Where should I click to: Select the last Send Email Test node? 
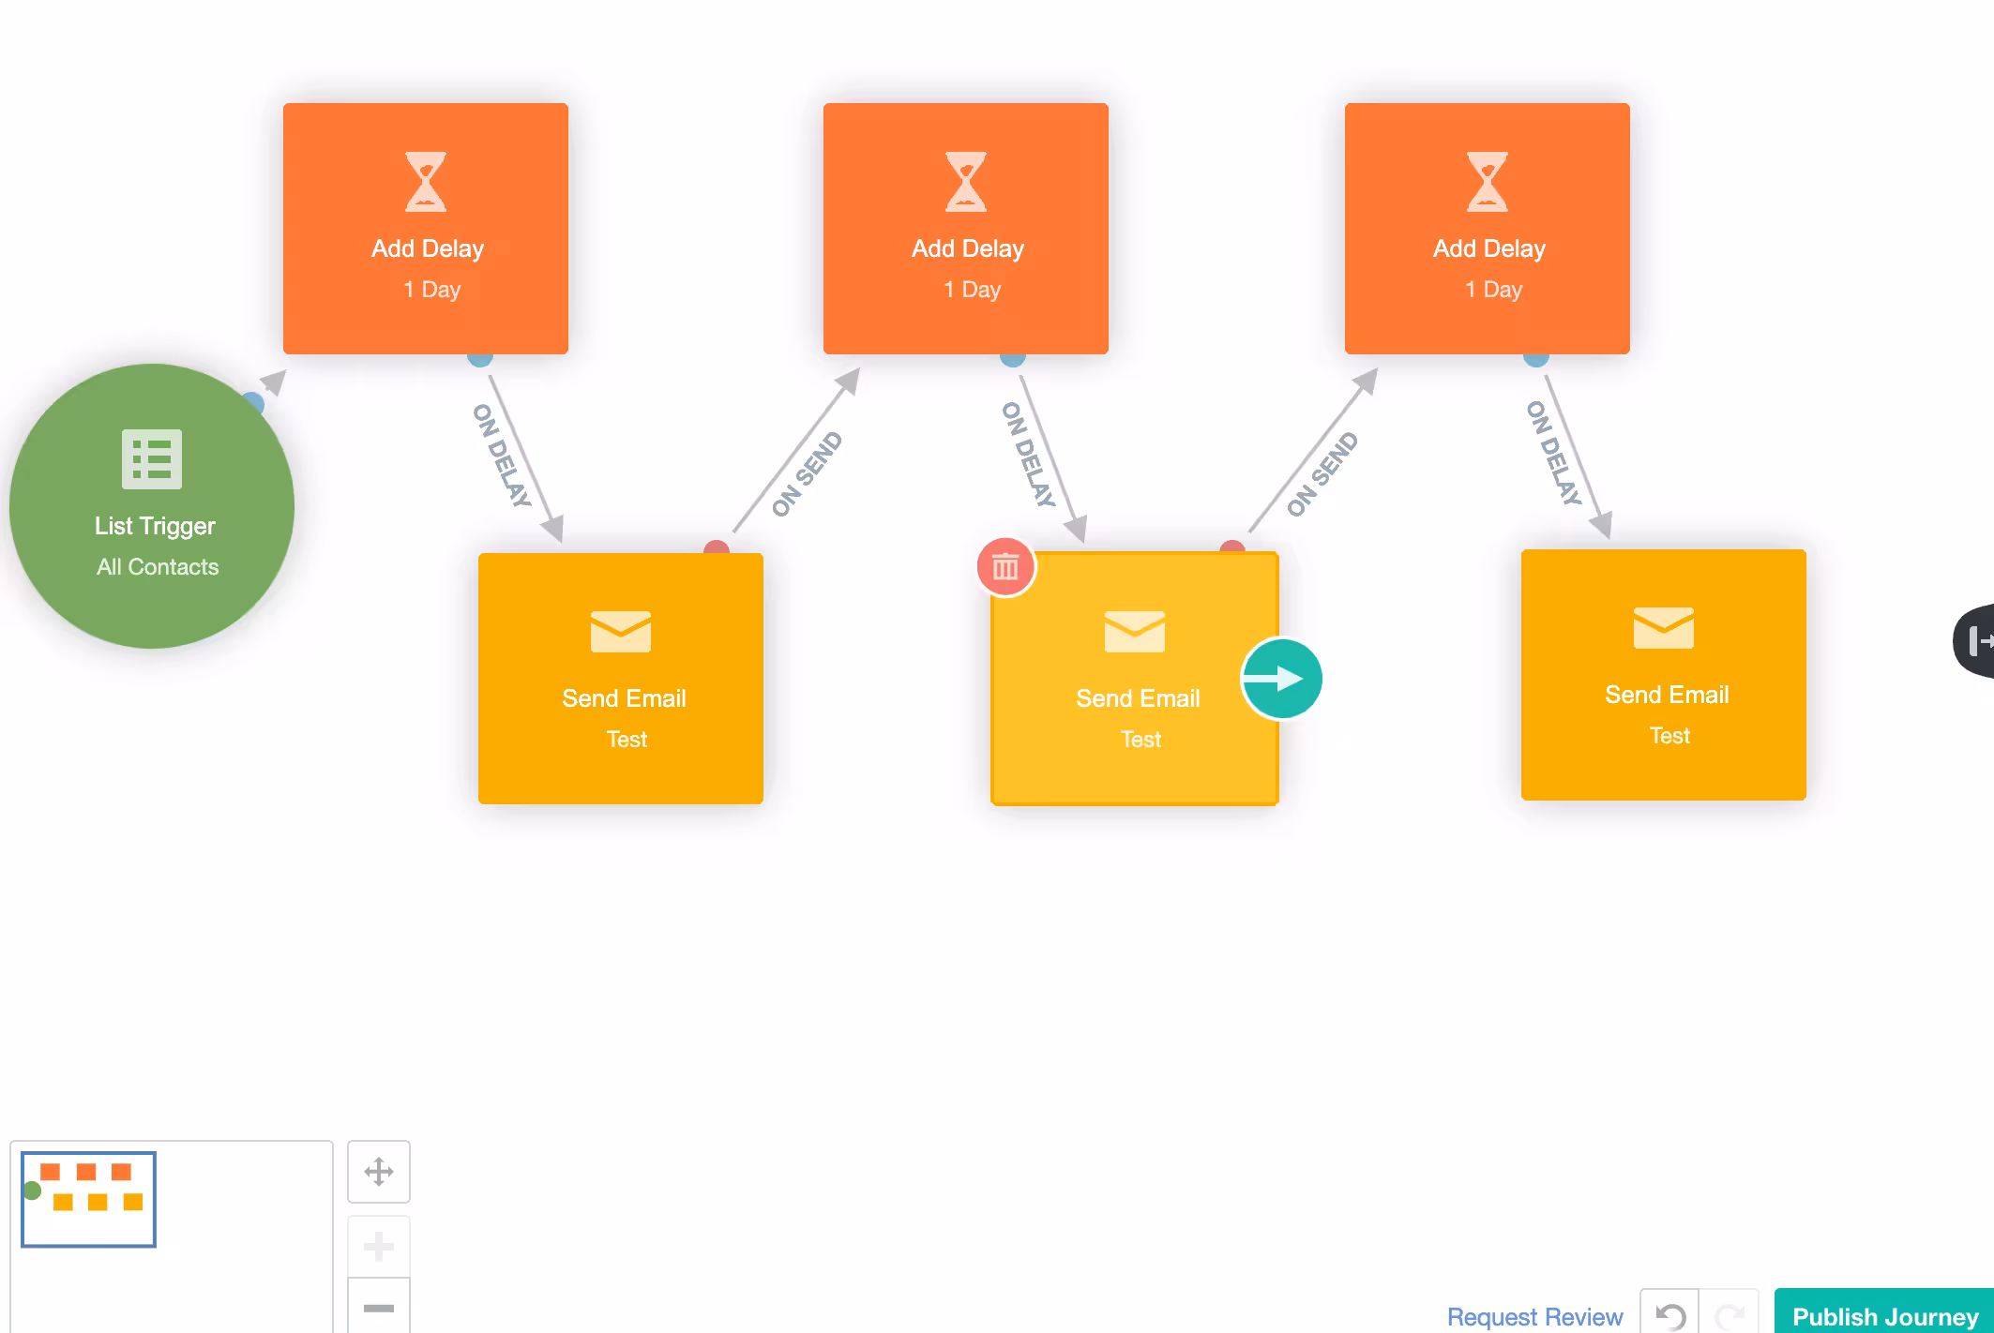(1664, 675)
